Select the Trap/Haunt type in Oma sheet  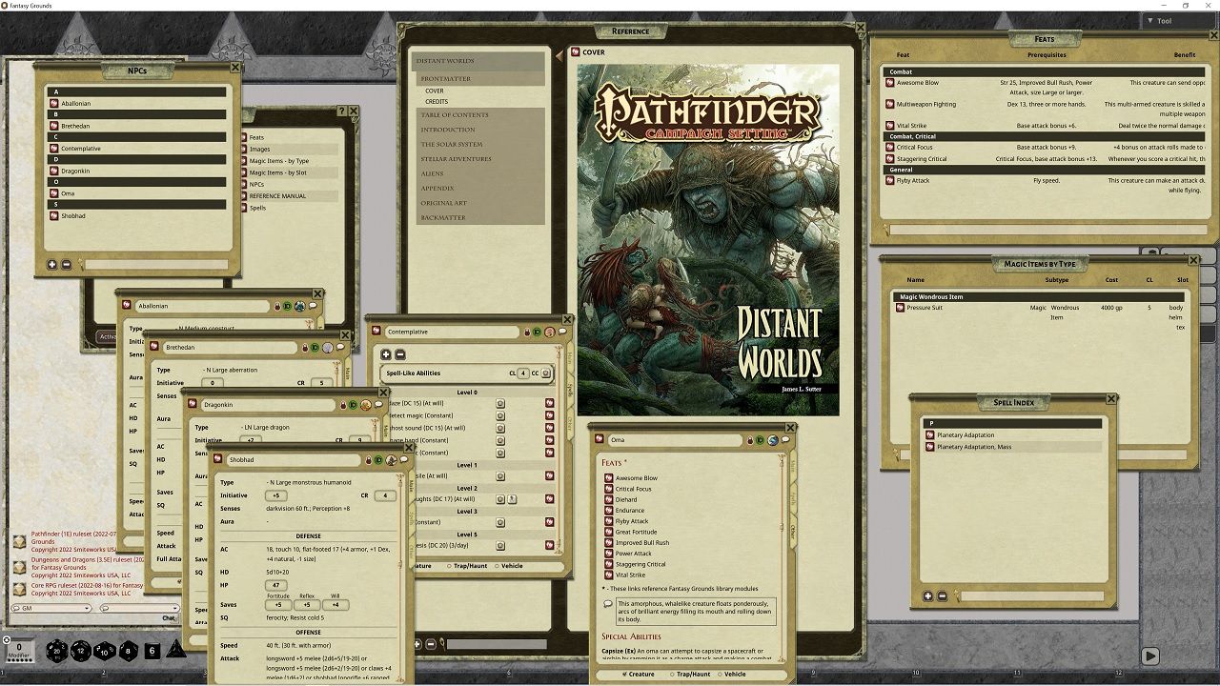pyautogui.click(x=692, y=675)
